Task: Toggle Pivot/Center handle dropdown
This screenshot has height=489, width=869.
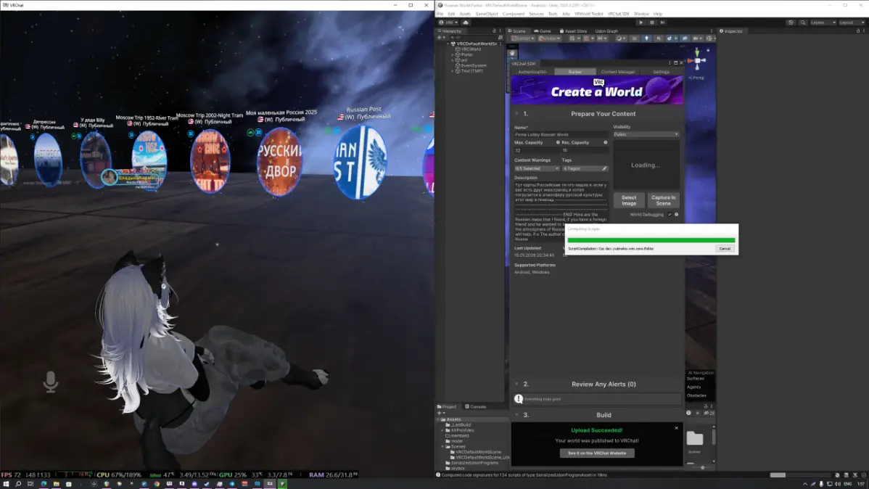Action: [522, 38]
